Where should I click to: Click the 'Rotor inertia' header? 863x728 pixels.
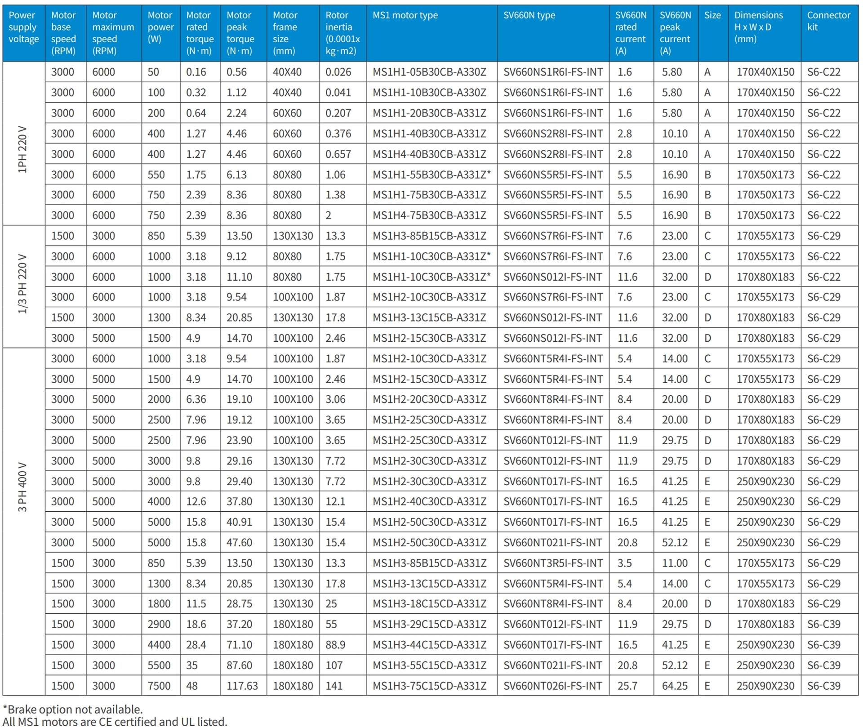tap(343, 33)
